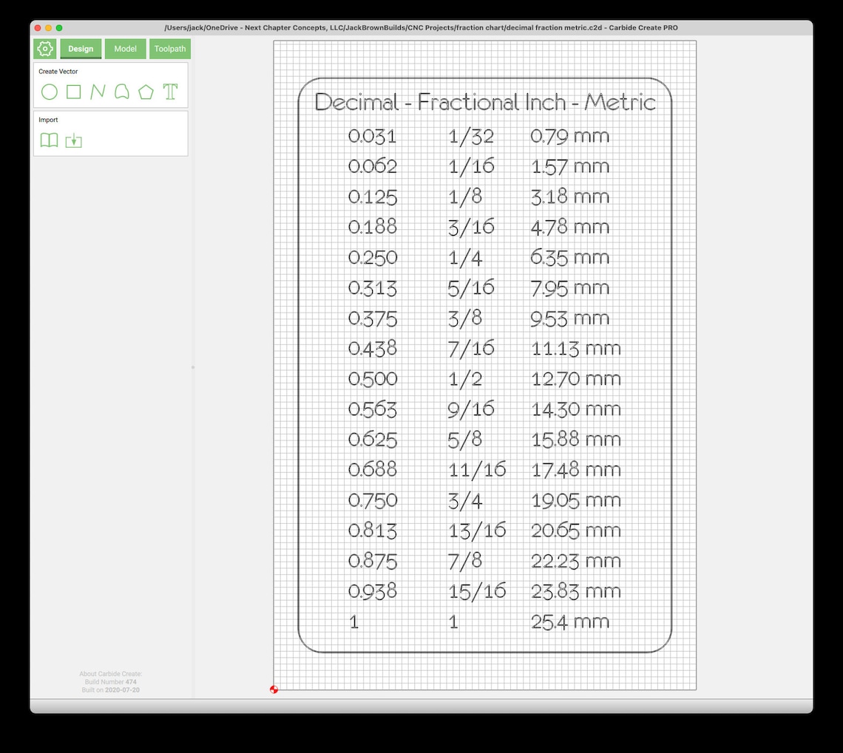
Task: Select the 15/16 fraction text
Action: pos(476,590)
